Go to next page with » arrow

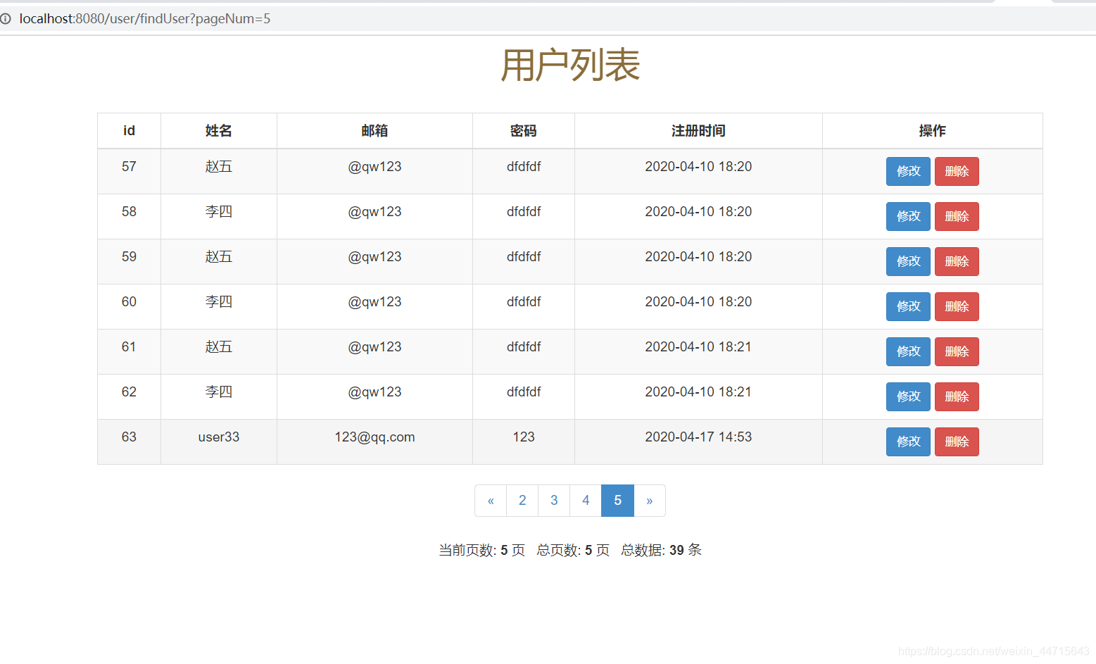(650, 501)
